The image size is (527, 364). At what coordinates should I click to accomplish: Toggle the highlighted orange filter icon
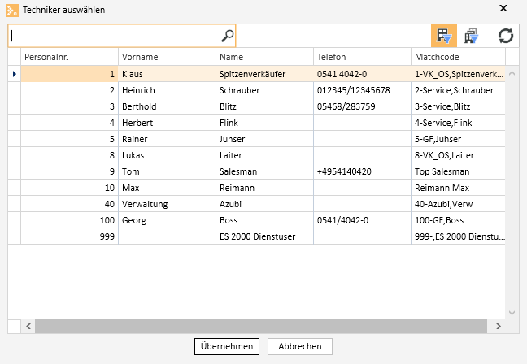(444, 36)
